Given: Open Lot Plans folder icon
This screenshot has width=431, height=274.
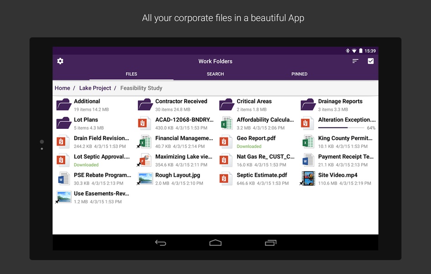Looking at the screenshot, I should [x=64, y=123].
